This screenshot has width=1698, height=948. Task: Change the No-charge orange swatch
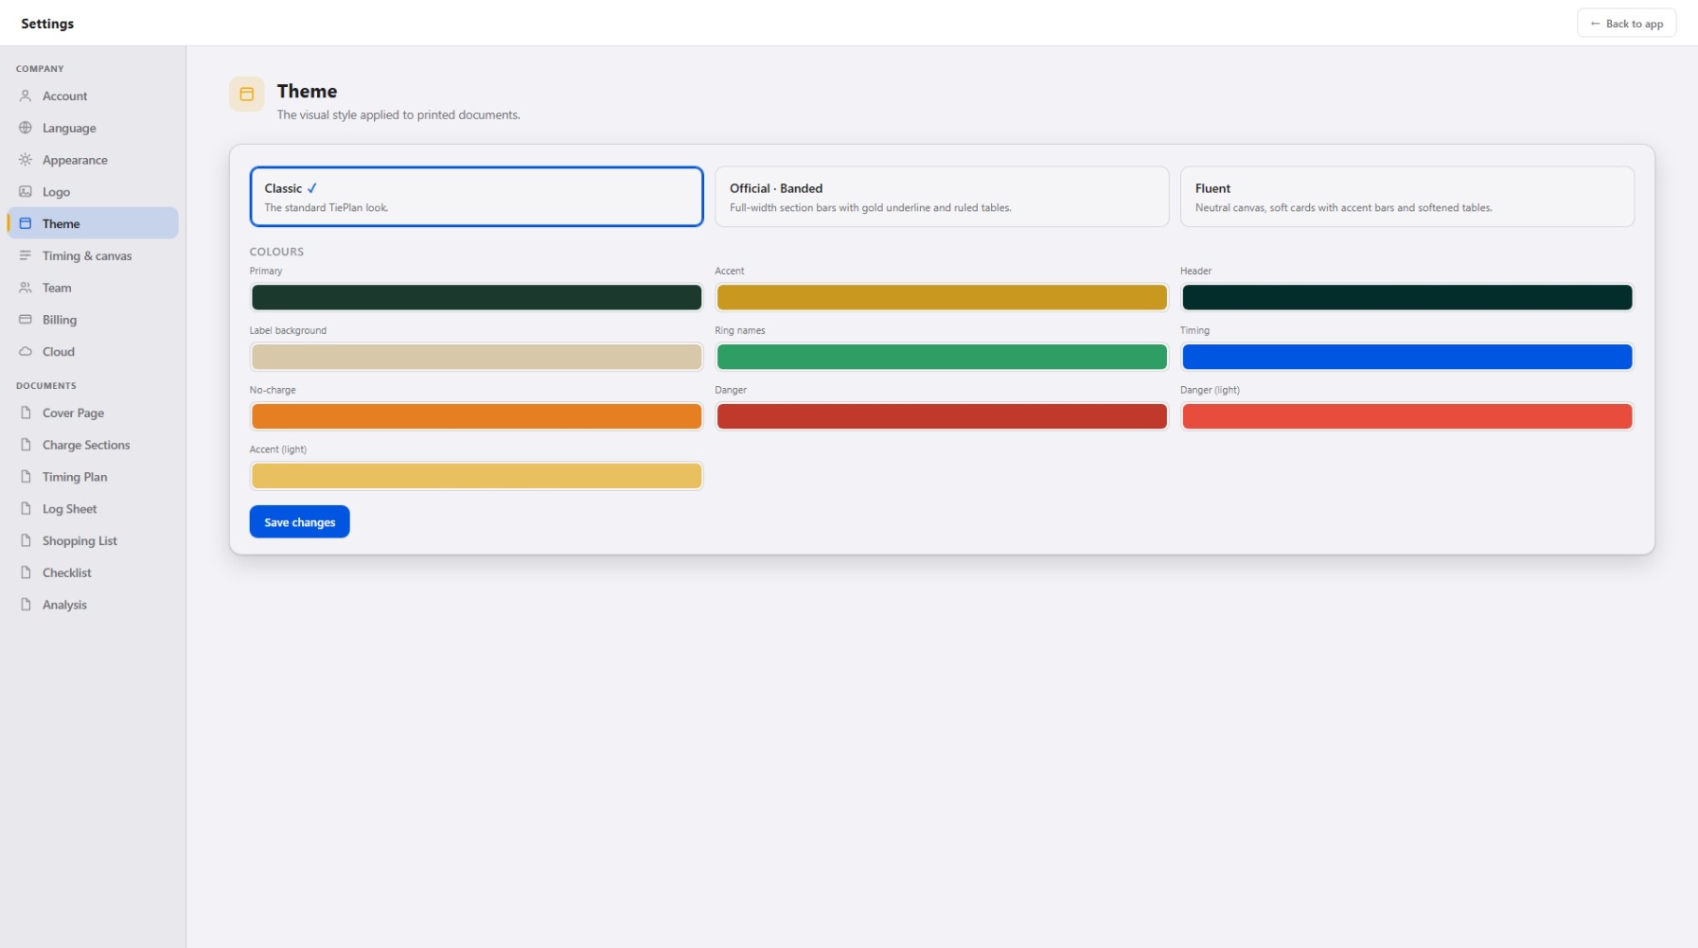pyautogui.click(x=476, y=416)
